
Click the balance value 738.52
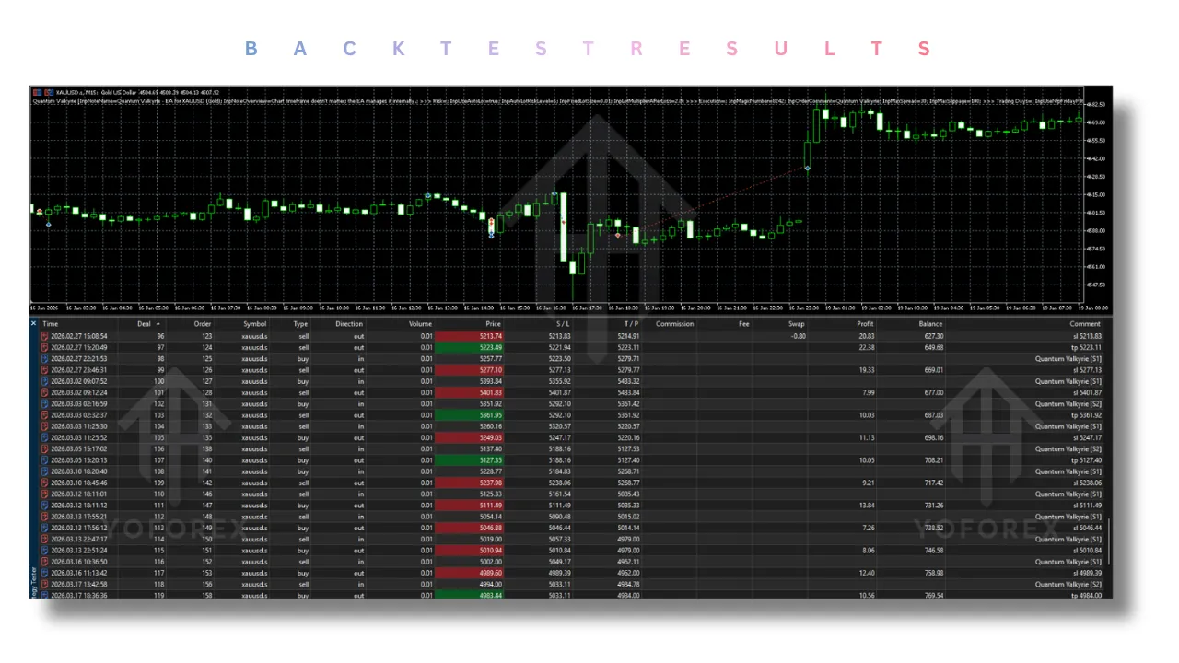pyautogui.click(x=932, y=528)
